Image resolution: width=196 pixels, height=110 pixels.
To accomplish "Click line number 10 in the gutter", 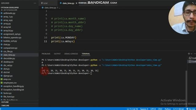I will click(46, 38).
